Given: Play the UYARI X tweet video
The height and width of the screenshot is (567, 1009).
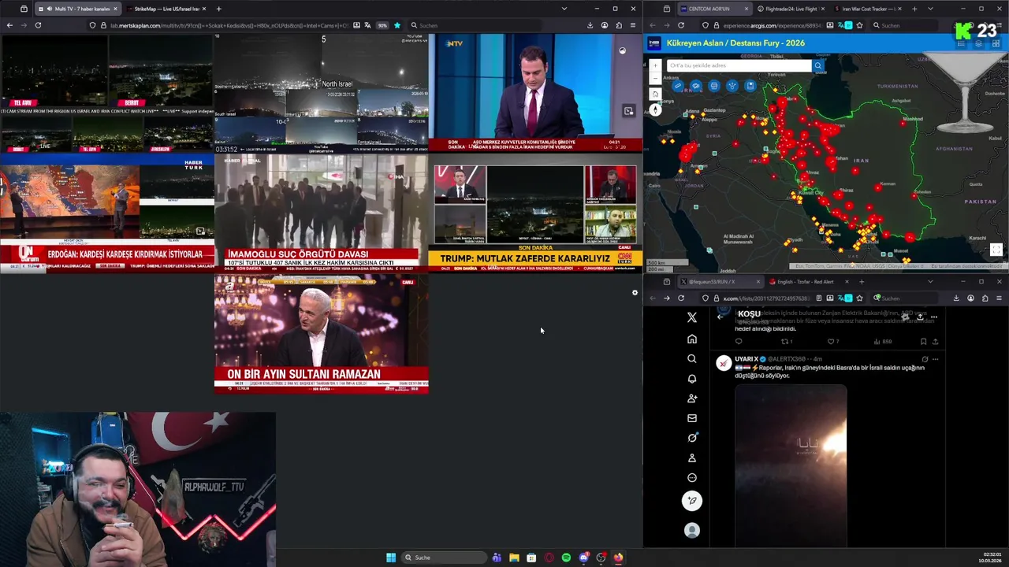Looking at the screenshot, I should click(x=791, y=465).
